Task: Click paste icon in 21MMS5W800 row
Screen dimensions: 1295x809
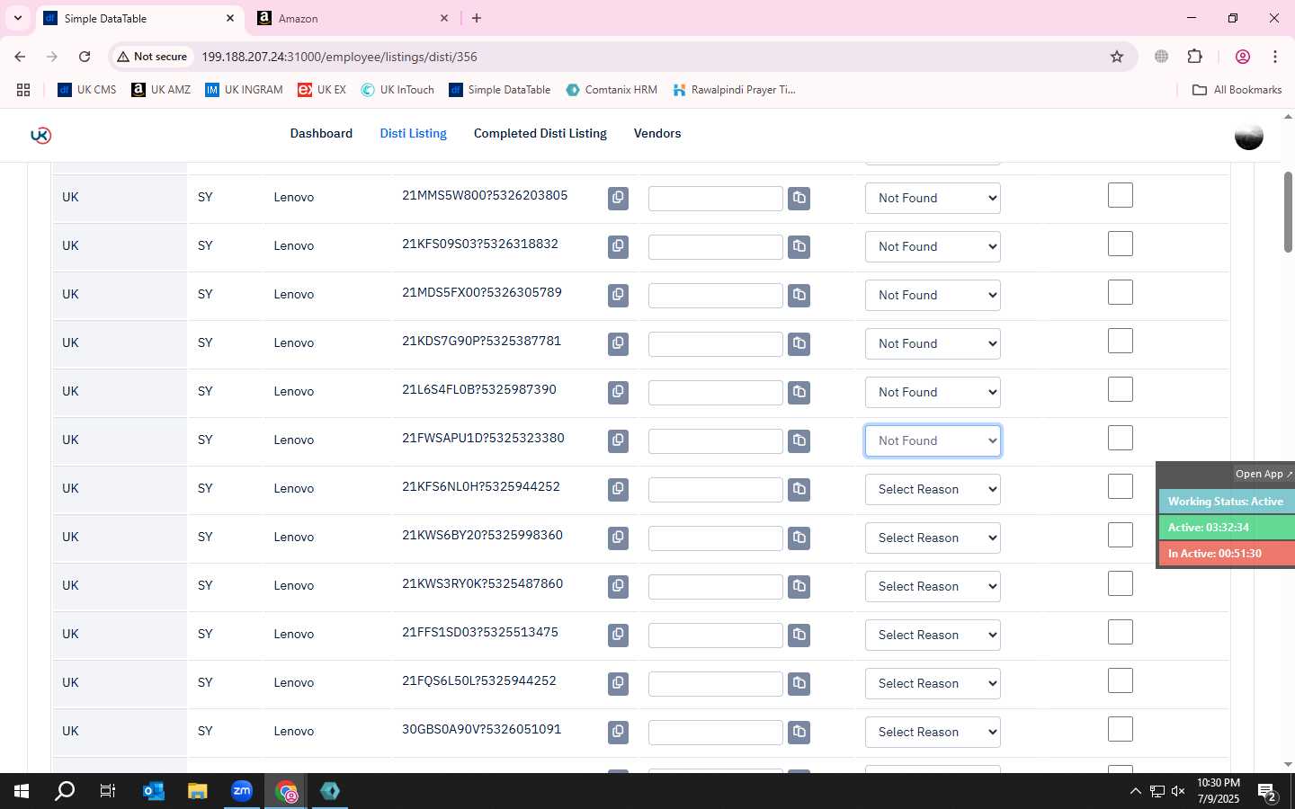Action: [x=799, y=198]
